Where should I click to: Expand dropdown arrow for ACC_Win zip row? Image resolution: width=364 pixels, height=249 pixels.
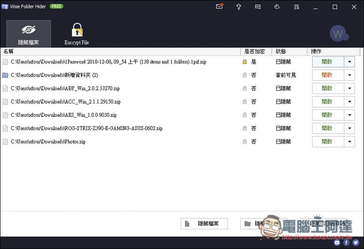pos(349,102)
